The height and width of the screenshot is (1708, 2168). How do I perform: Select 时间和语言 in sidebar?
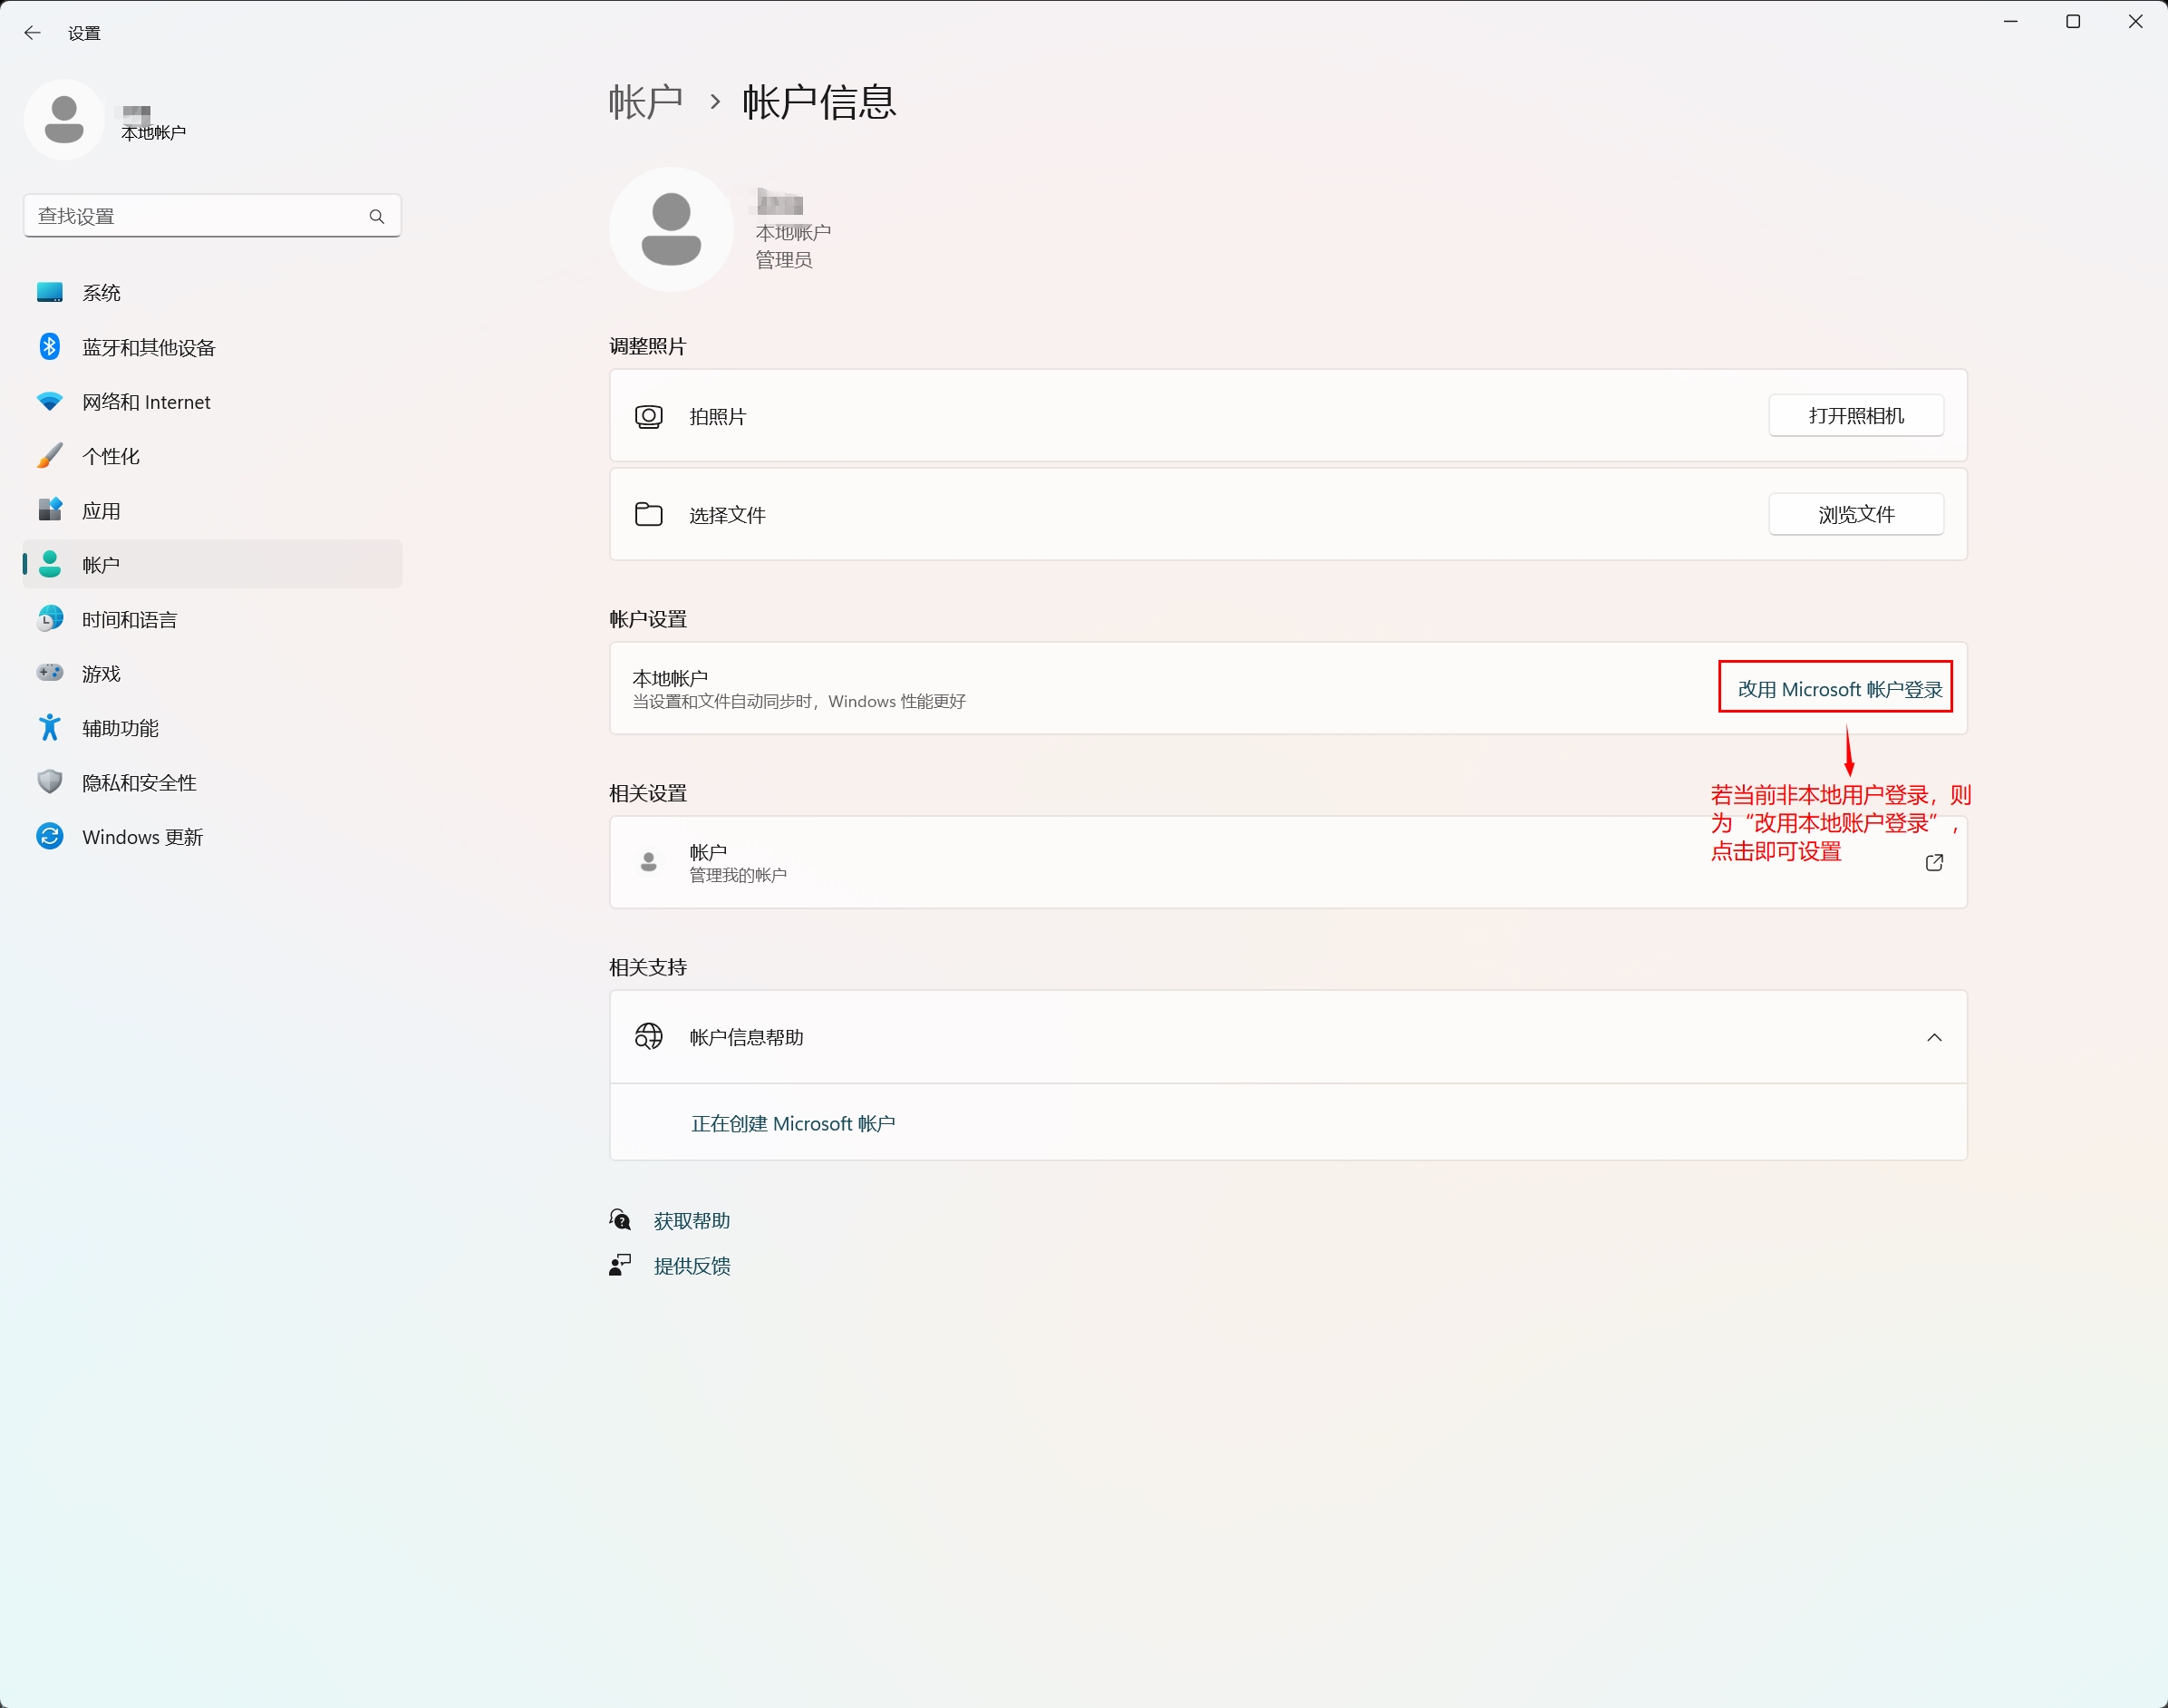[x=130, y=620]
